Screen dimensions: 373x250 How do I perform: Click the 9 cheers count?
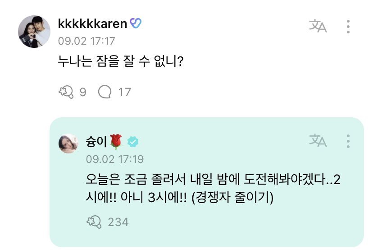(83, 92)
